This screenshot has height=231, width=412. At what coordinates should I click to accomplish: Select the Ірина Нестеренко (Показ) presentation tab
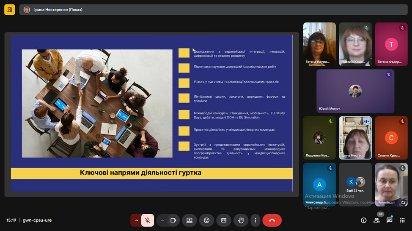tap(58, 9)
